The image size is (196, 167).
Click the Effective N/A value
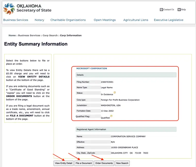tap(113, 142)
